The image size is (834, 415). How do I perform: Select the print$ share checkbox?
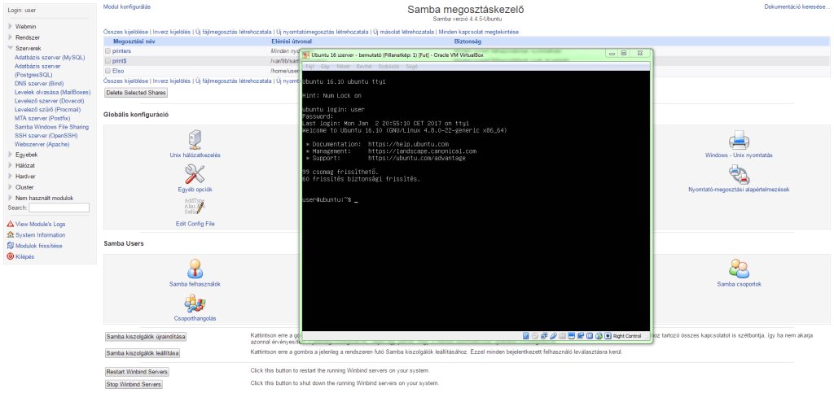click(108, 61)
